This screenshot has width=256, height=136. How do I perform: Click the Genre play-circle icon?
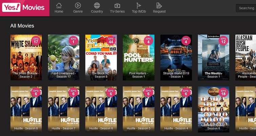pyautogui.click(x=78, y=5)
